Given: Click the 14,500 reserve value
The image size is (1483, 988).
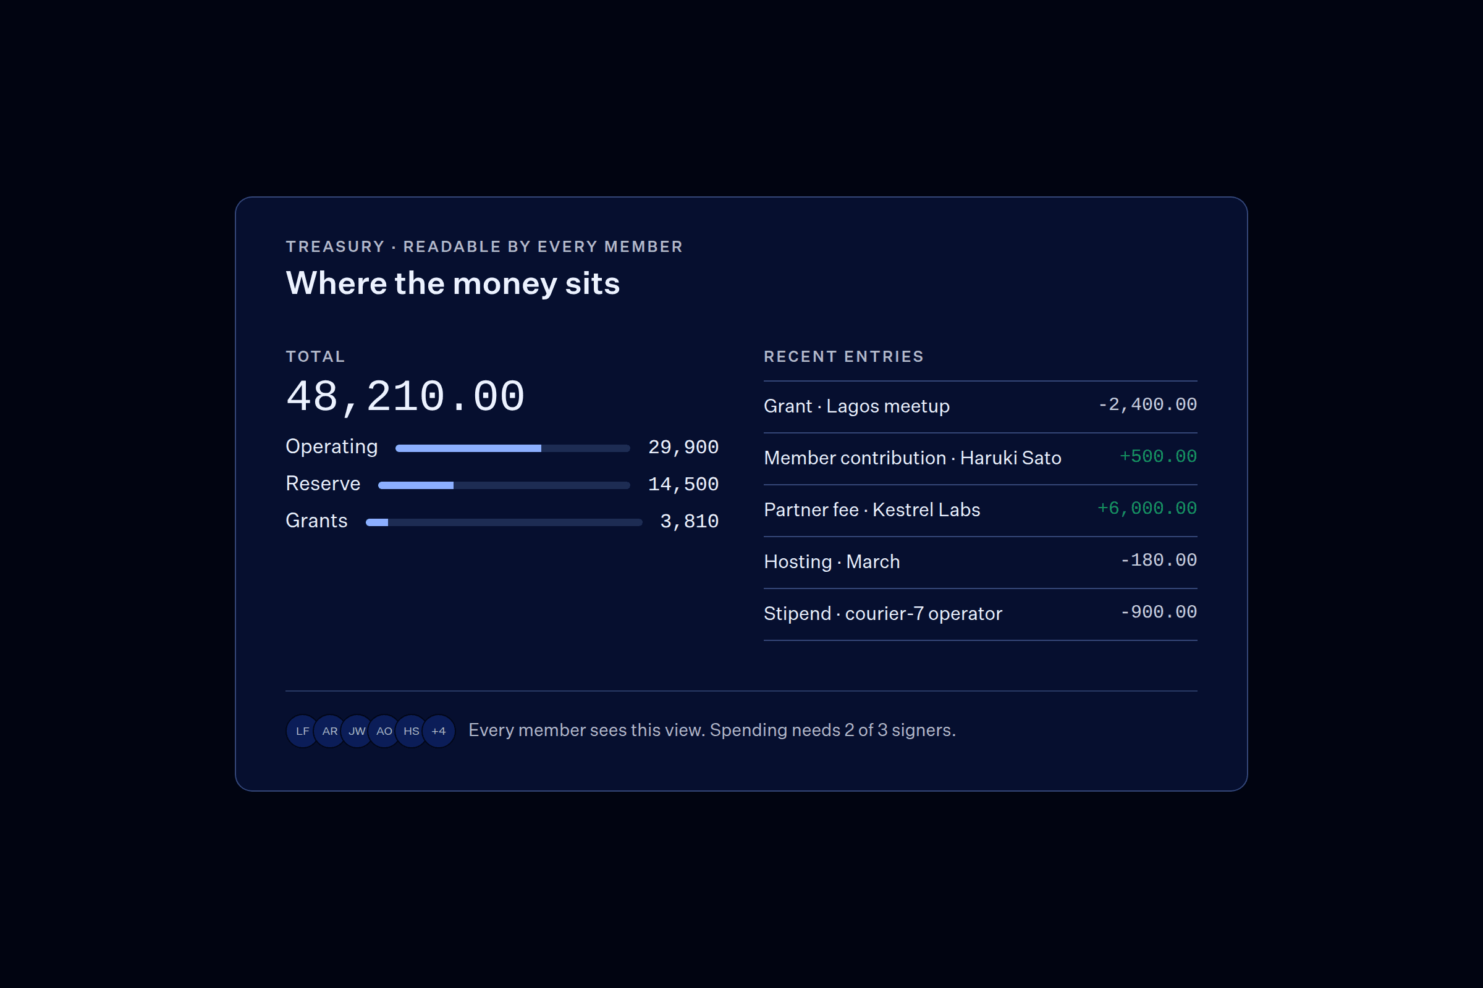Looking at the screenshot, I should point(683,485).
